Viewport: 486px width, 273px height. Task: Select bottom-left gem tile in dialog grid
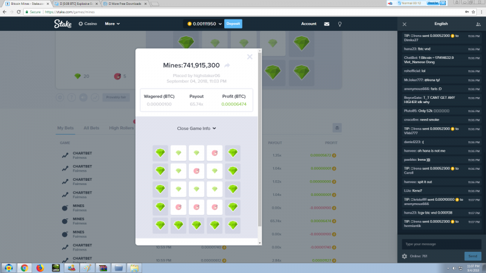click(x=160, y=225)
